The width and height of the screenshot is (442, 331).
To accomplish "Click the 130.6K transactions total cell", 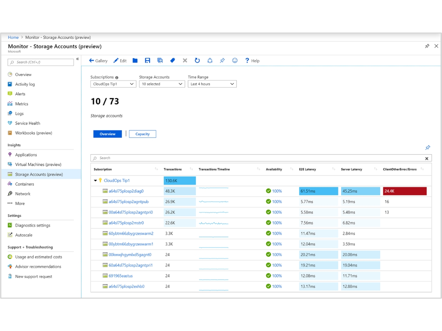I will [x=180, y=181].
